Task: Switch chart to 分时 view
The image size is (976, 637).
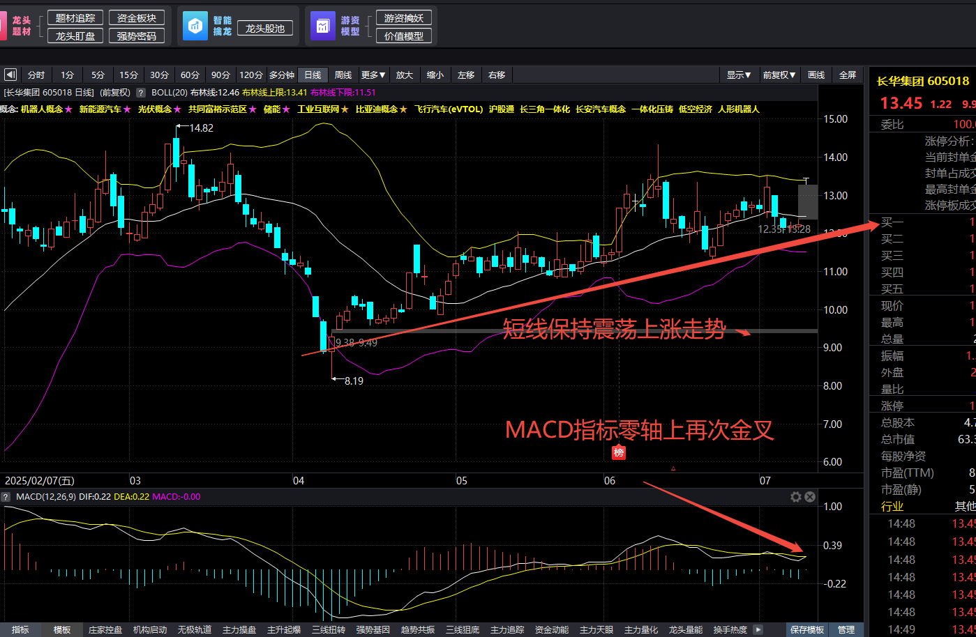Action: [36, 75]
